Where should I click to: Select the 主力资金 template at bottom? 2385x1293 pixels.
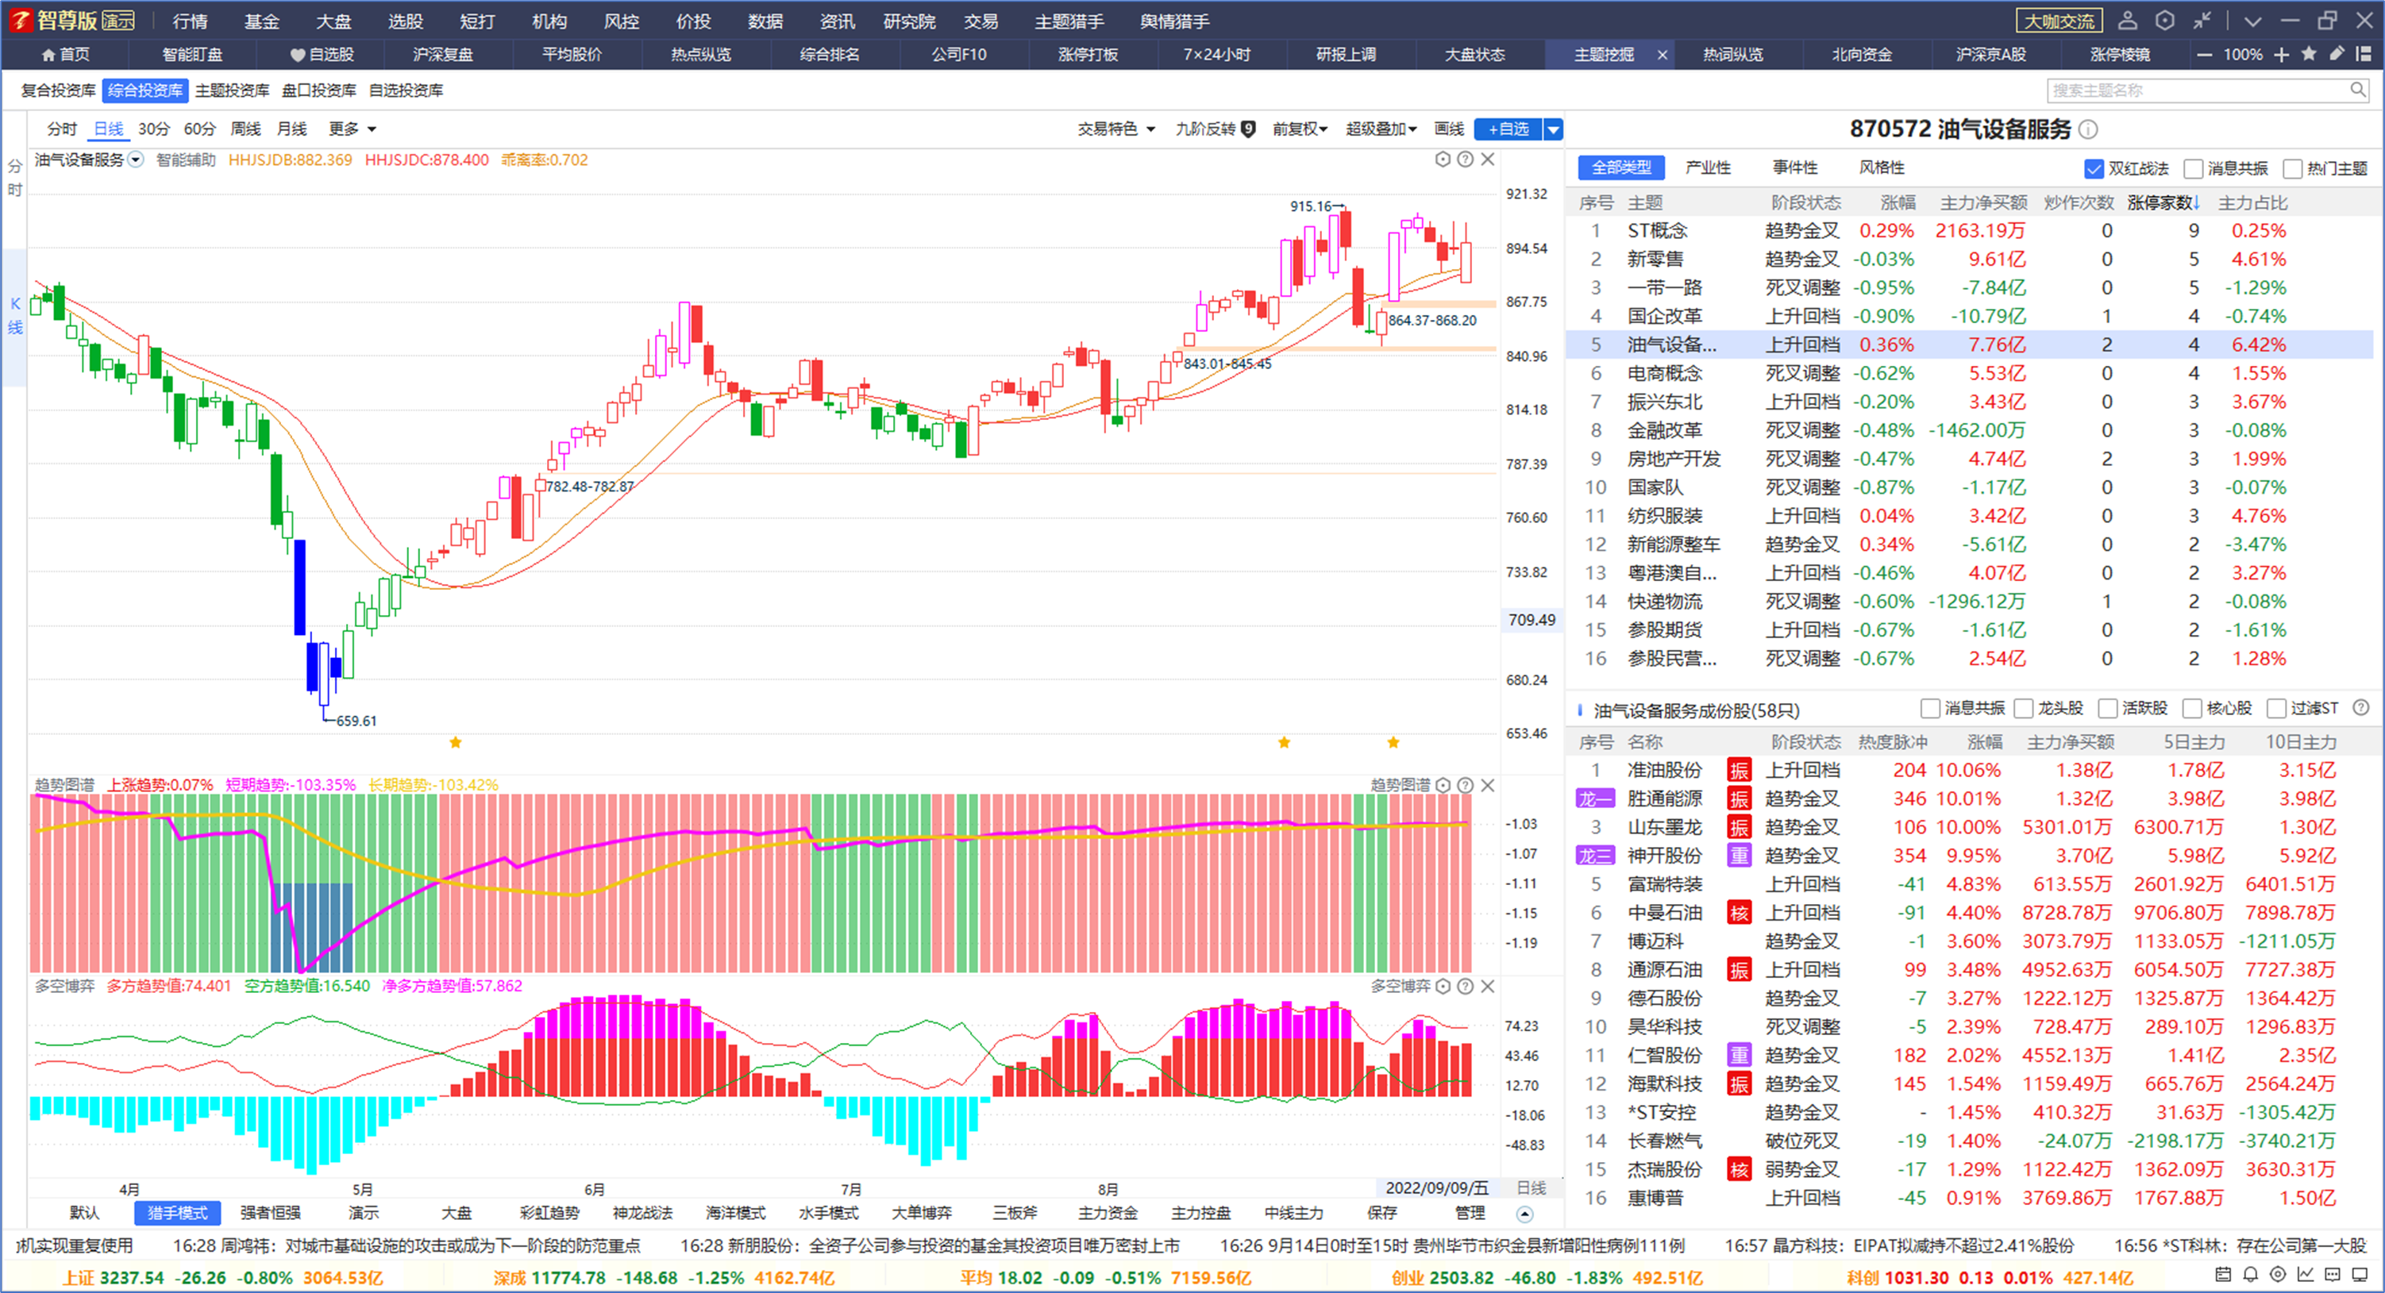pyautogui.click(x=1108, y=1213)
